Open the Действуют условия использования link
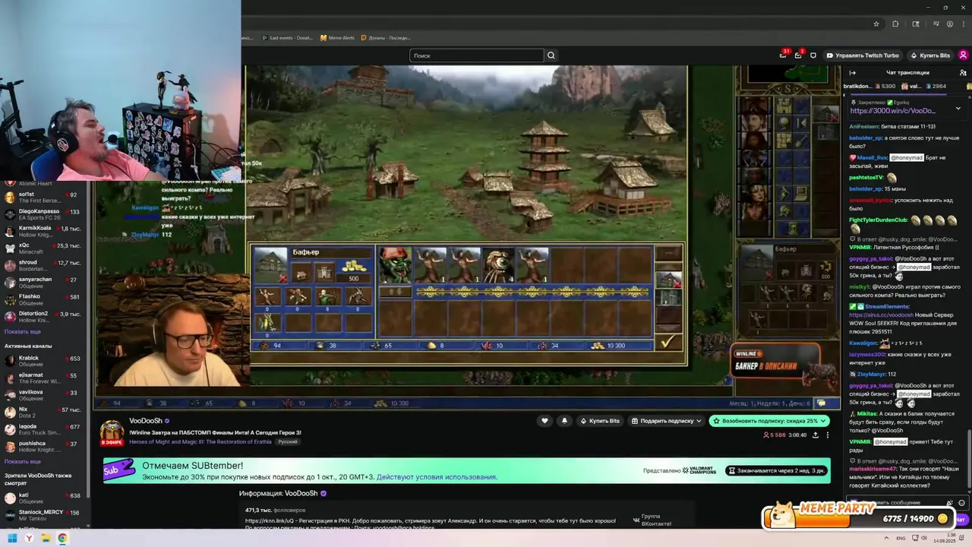 (x=437, y=477)
